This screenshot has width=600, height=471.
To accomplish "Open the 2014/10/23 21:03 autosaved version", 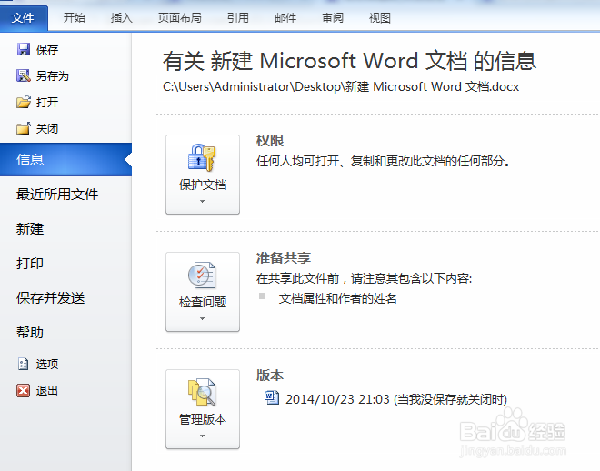I will click(396, 399).
